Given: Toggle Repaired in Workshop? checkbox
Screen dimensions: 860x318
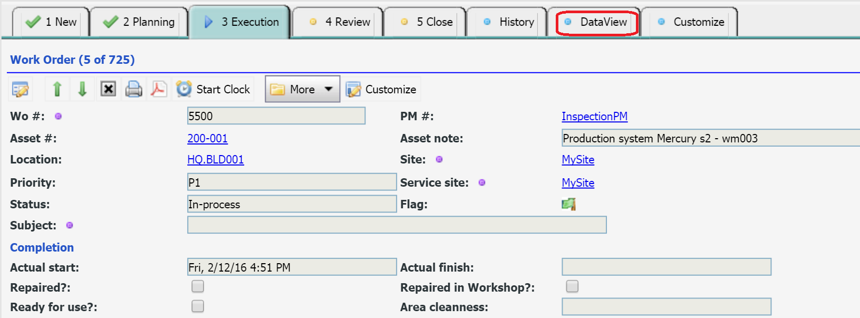Looking at the screenshot, I should (x=572, y=286).
